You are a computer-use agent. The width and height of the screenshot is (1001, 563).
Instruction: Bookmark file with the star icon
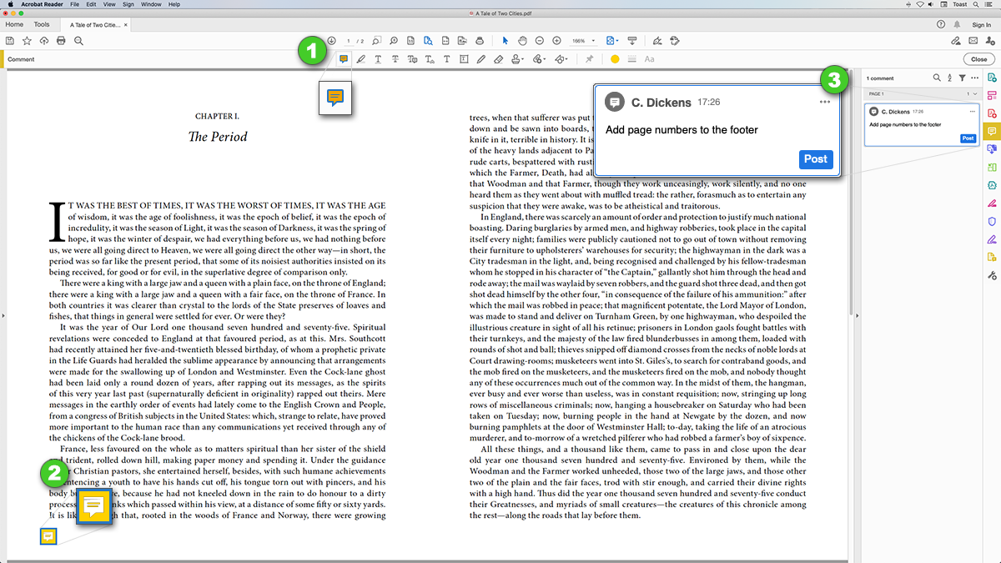coord(27,40)
